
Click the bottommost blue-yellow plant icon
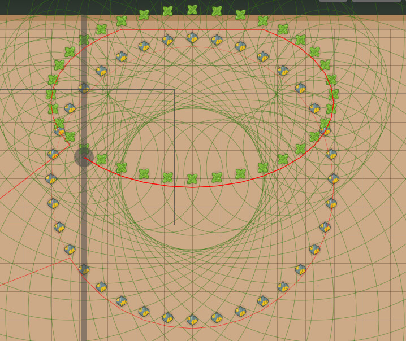pyautogui.click(x=192, y=320)
